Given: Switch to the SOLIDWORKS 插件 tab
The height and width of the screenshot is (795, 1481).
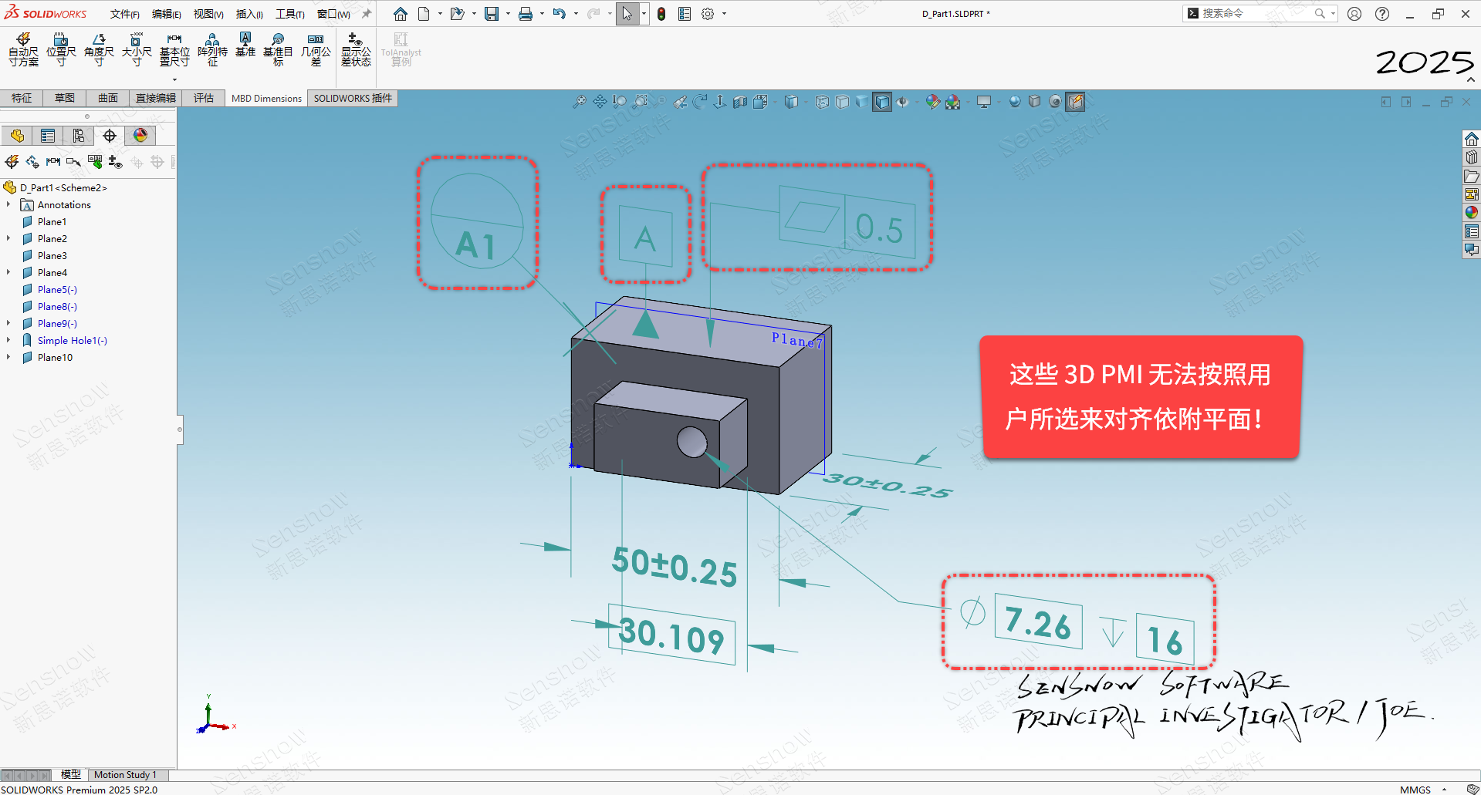Looking at the screenshot, I should 353,99.
